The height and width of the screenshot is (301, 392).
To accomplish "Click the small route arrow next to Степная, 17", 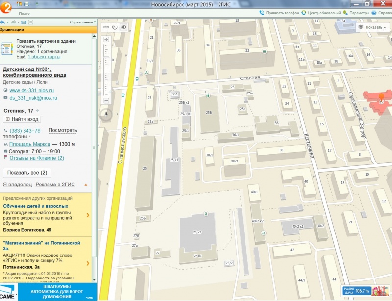I will pyautogui.click(x=38, y=111).
